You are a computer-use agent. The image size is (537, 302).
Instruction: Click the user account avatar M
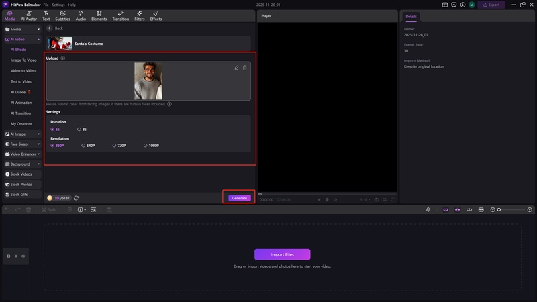click(472, 5)
